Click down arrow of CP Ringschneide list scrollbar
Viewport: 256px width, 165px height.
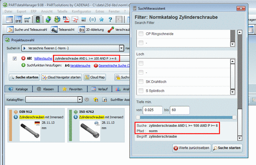coord(233,44)
